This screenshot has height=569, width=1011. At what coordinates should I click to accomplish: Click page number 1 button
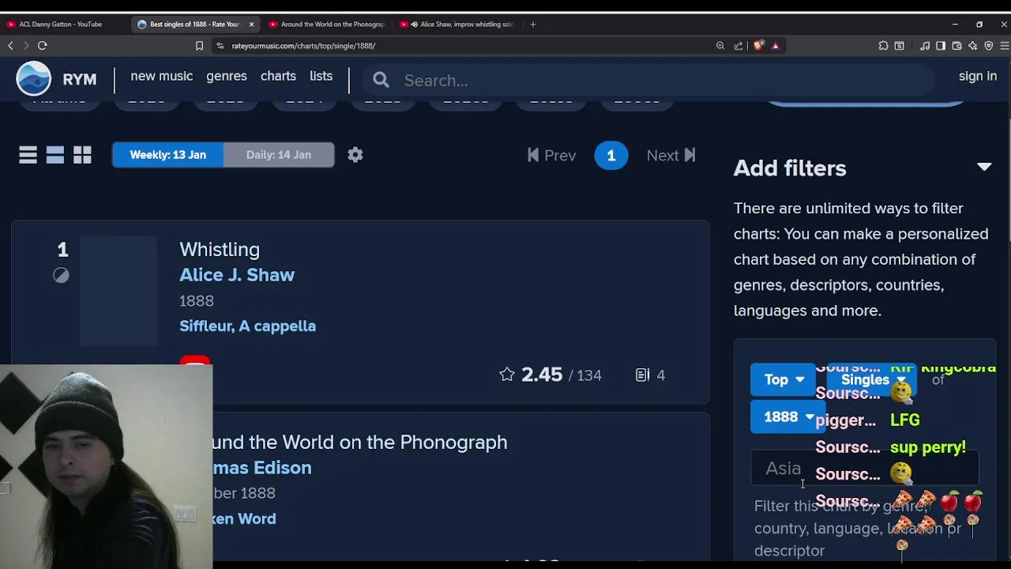pos(611,155)
